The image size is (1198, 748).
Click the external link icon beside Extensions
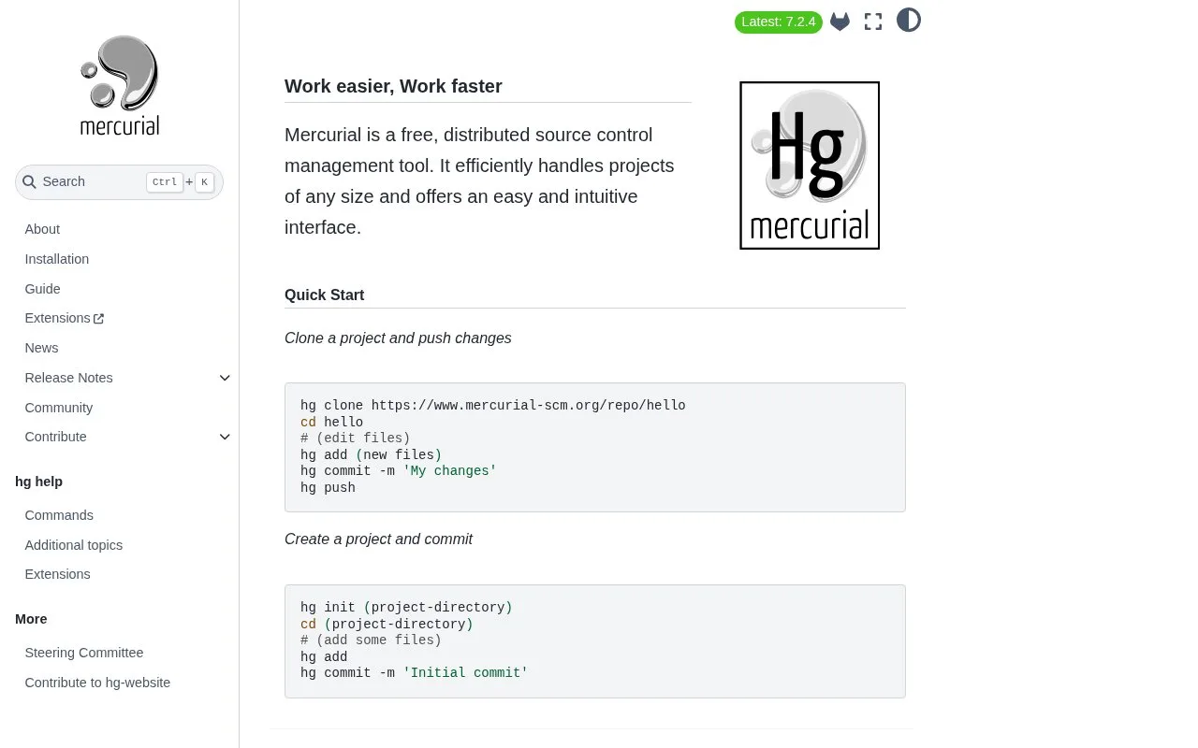click(x=99, y=319)
